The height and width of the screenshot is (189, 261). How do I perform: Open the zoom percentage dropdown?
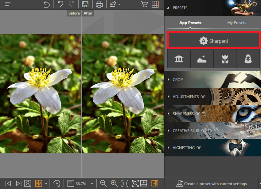click(92, 184)
